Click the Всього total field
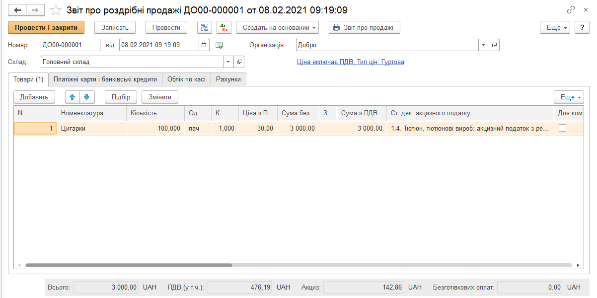 click(106, 287)
